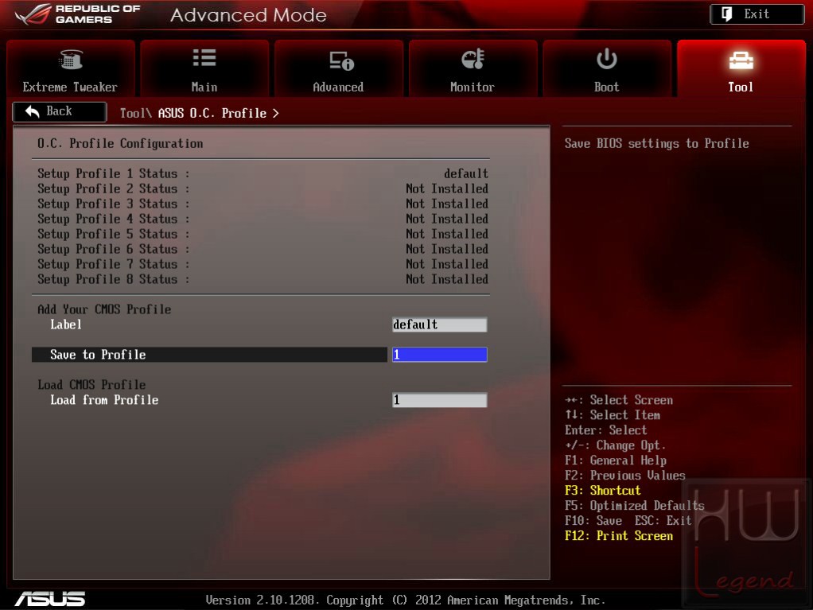Click the Tool\ breadcrumb link

click(x=135, y=113)
